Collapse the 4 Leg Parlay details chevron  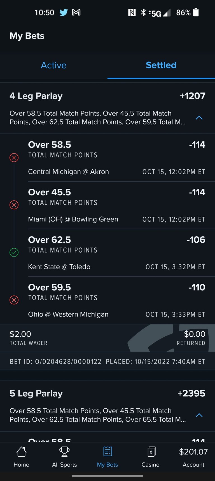[x=199, y=118]
